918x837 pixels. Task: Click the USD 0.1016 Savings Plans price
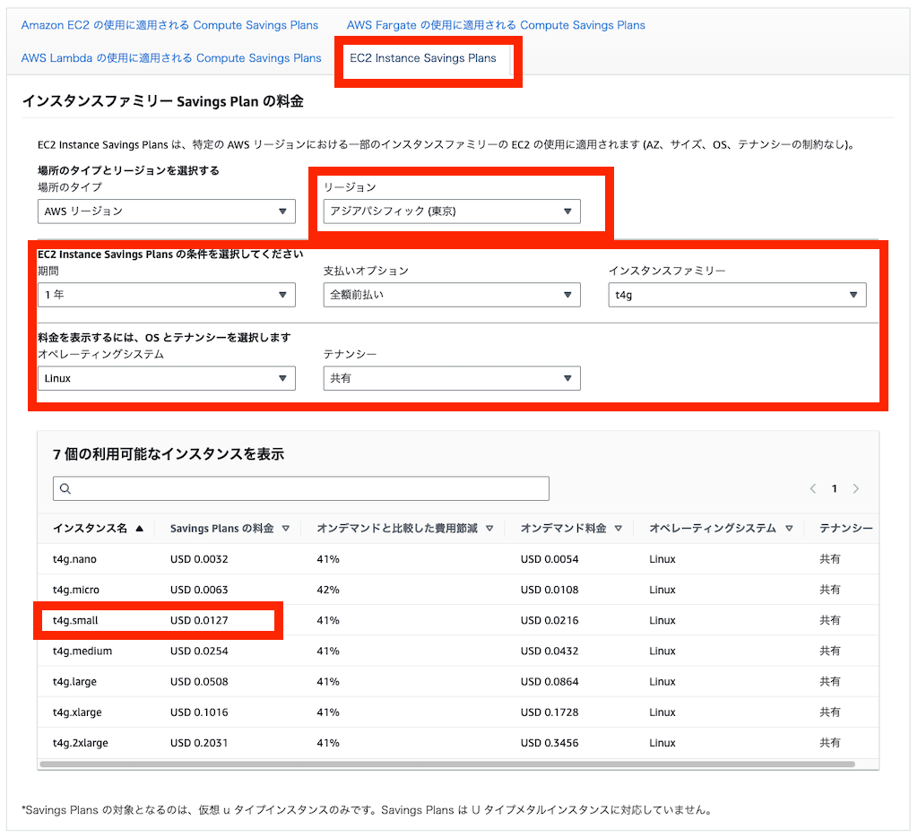pos(199,712)
